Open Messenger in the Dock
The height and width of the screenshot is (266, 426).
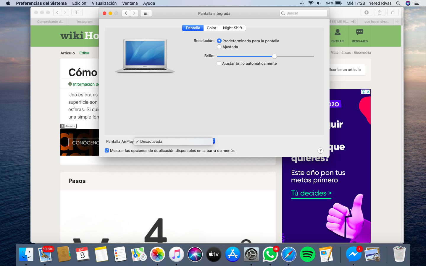pos(354,254)
